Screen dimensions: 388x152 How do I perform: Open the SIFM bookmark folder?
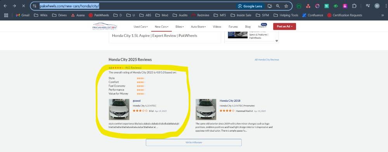(262, 15)
